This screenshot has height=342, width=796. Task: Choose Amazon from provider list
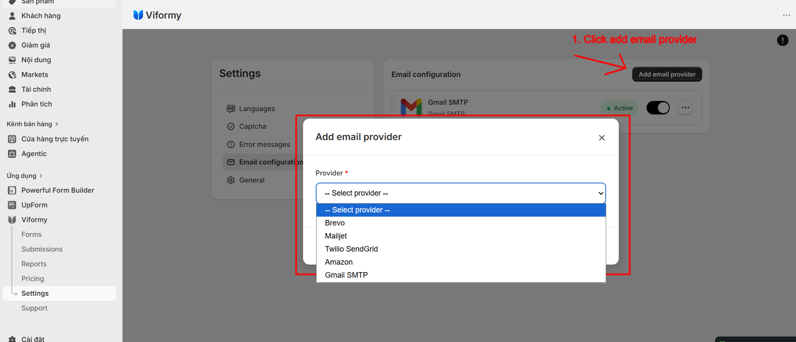461,262
